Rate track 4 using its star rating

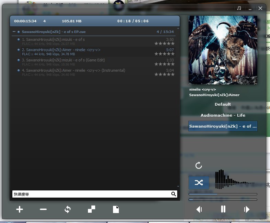(x=165, y=75)
